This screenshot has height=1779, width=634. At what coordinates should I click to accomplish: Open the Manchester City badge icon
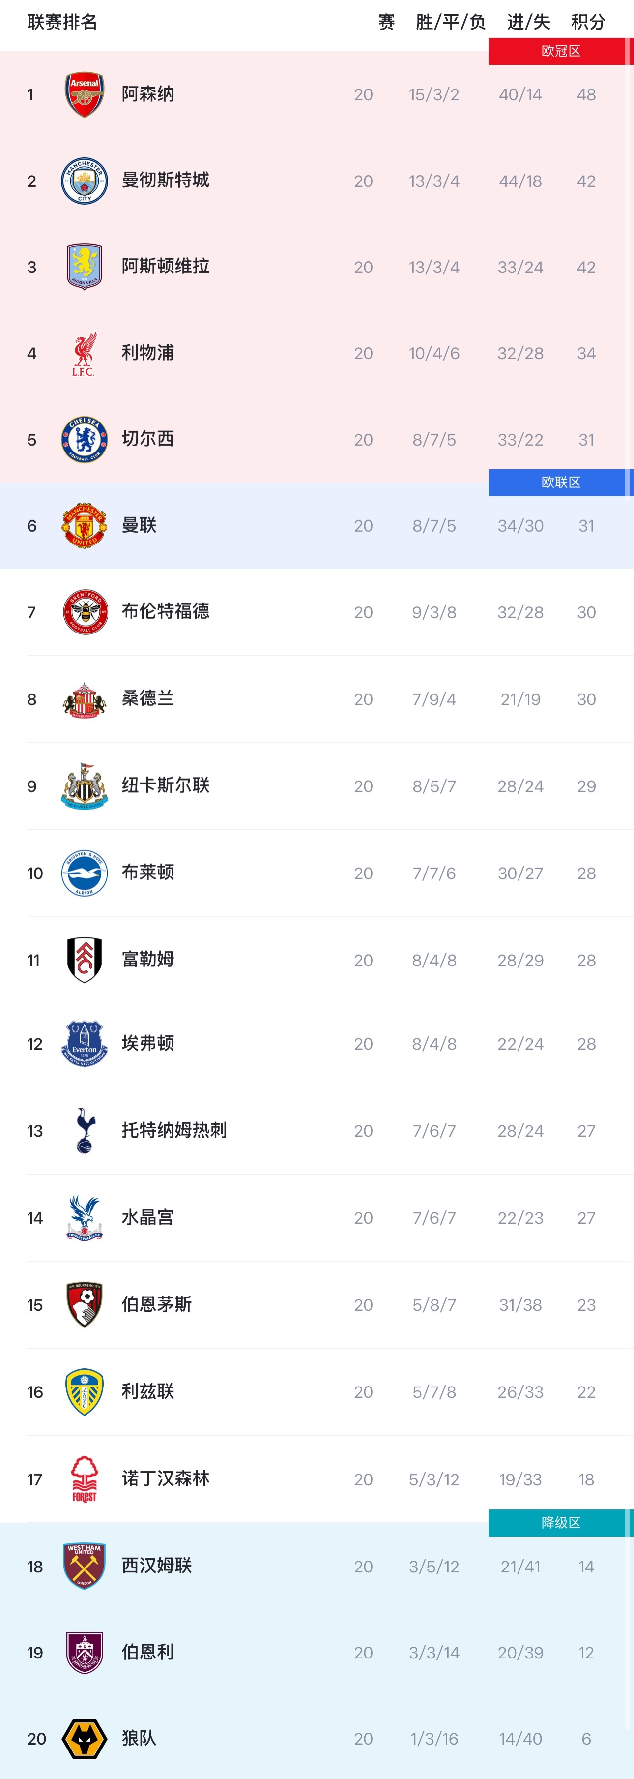point(84,181)
